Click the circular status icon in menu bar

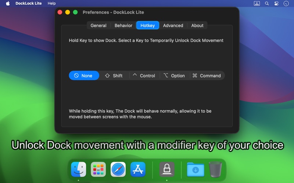[286, 3]
